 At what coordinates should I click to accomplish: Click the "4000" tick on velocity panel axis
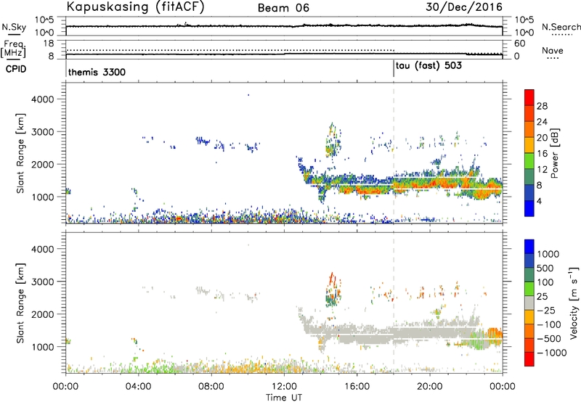(x=43, y=249)
